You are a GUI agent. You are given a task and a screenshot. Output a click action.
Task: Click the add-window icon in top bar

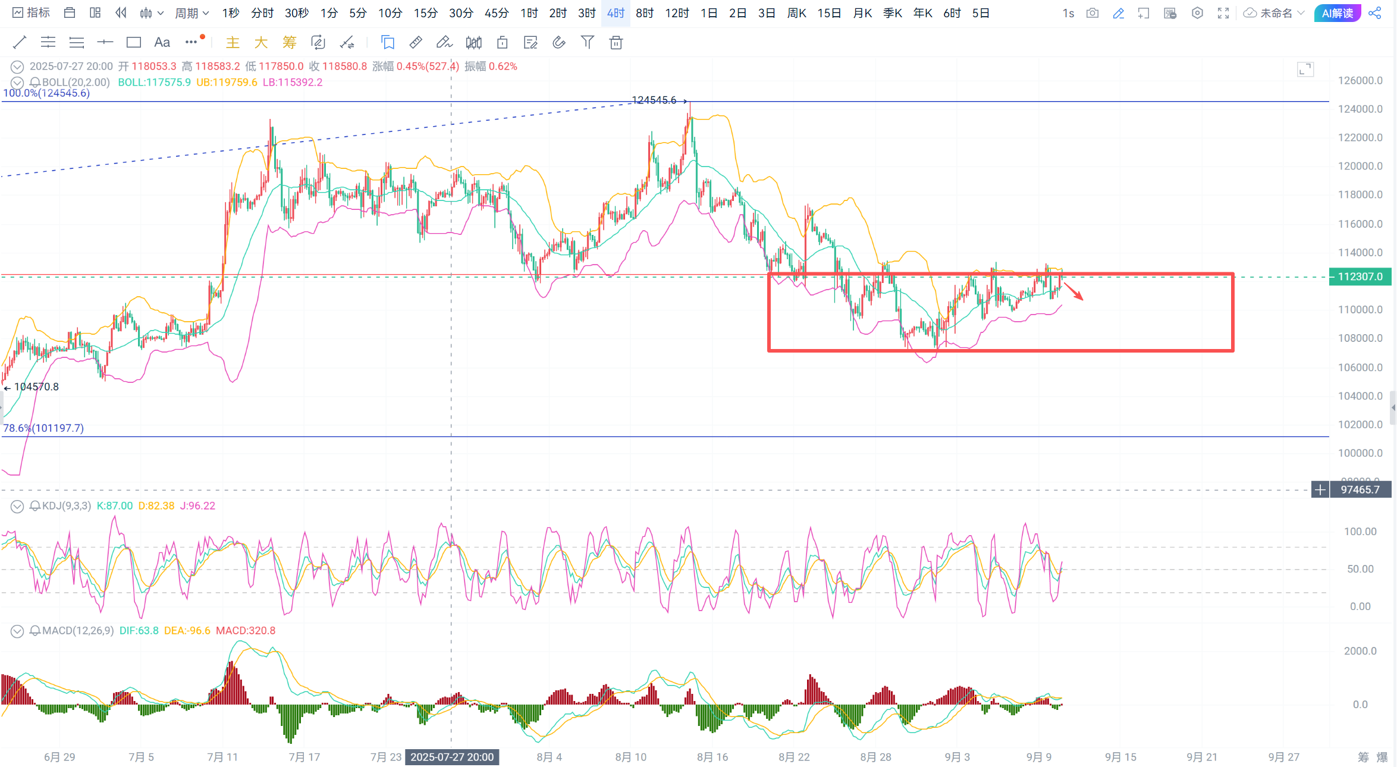[x=1144, y=13]
